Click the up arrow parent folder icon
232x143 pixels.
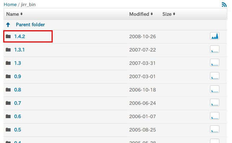click(x=8, y=24)
